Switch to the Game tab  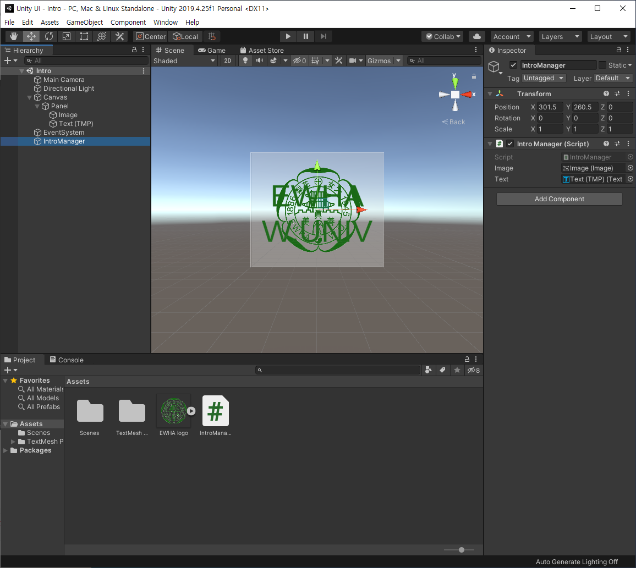(211, 50)
